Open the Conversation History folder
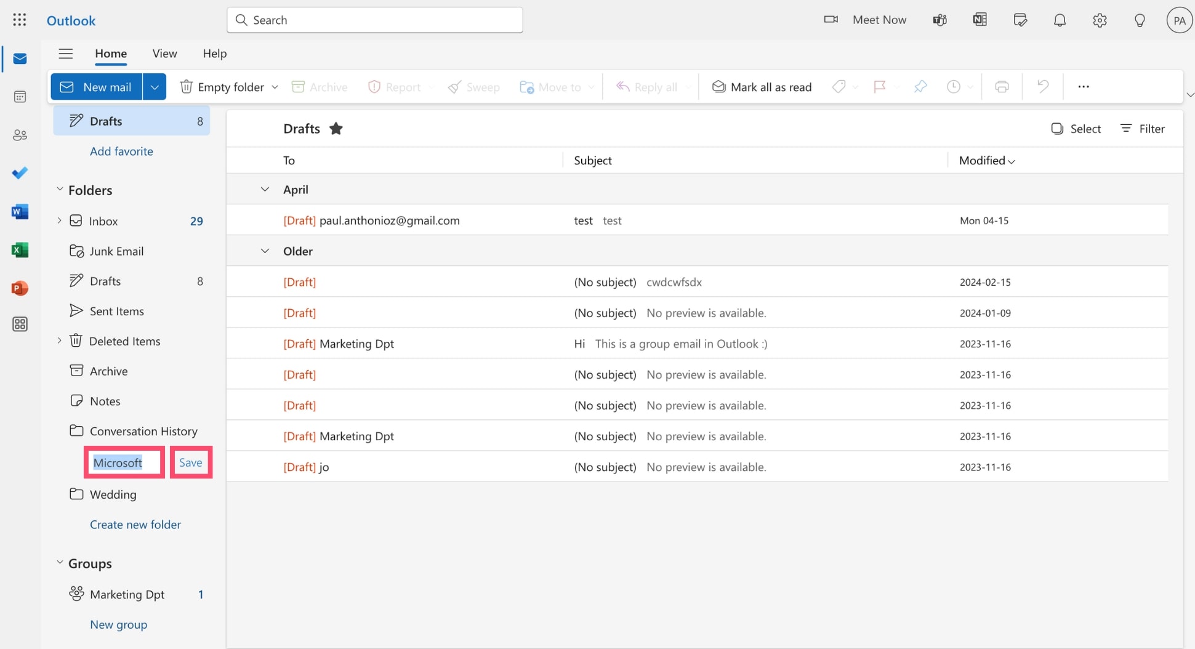The height and width of the screenshot is (649, 1195). [131, 431]
